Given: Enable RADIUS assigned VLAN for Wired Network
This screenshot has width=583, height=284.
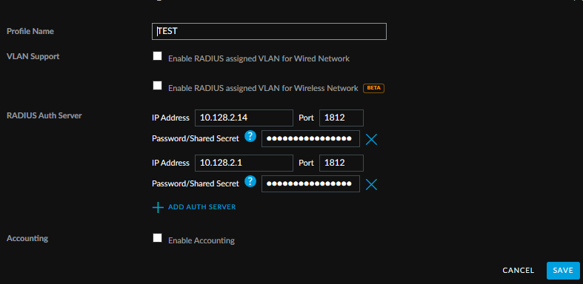Looking at the screenshot, I should pyautogui.click(x=157, y=56).
